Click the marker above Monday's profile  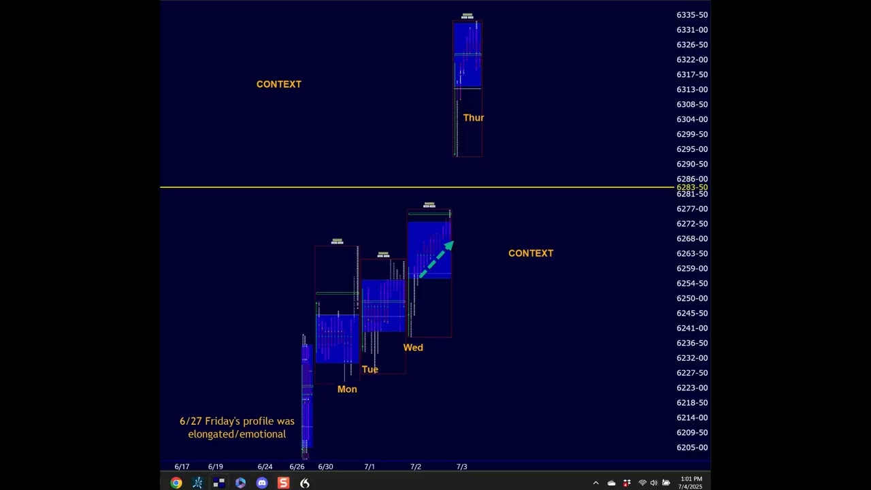[x=337, y=242]
